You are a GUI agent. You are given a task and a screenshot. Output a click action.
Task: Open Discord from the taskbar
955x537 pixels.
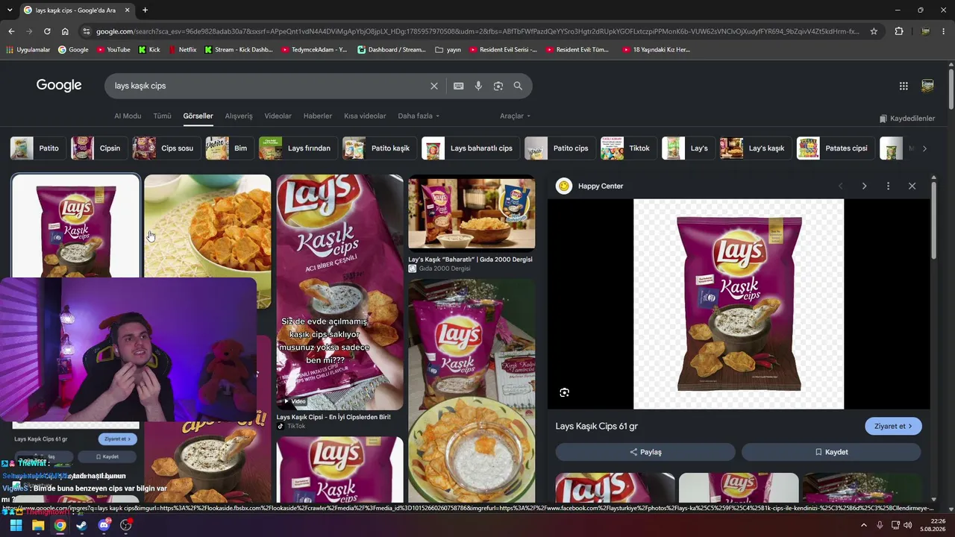pyautogui.click(x=104, y=525)
